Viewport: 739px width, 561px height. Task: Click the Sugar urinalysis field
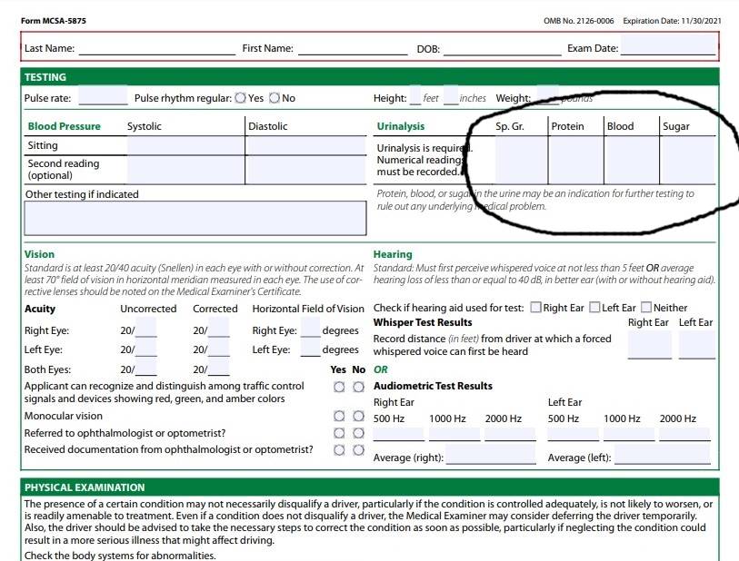pos(687,160)
